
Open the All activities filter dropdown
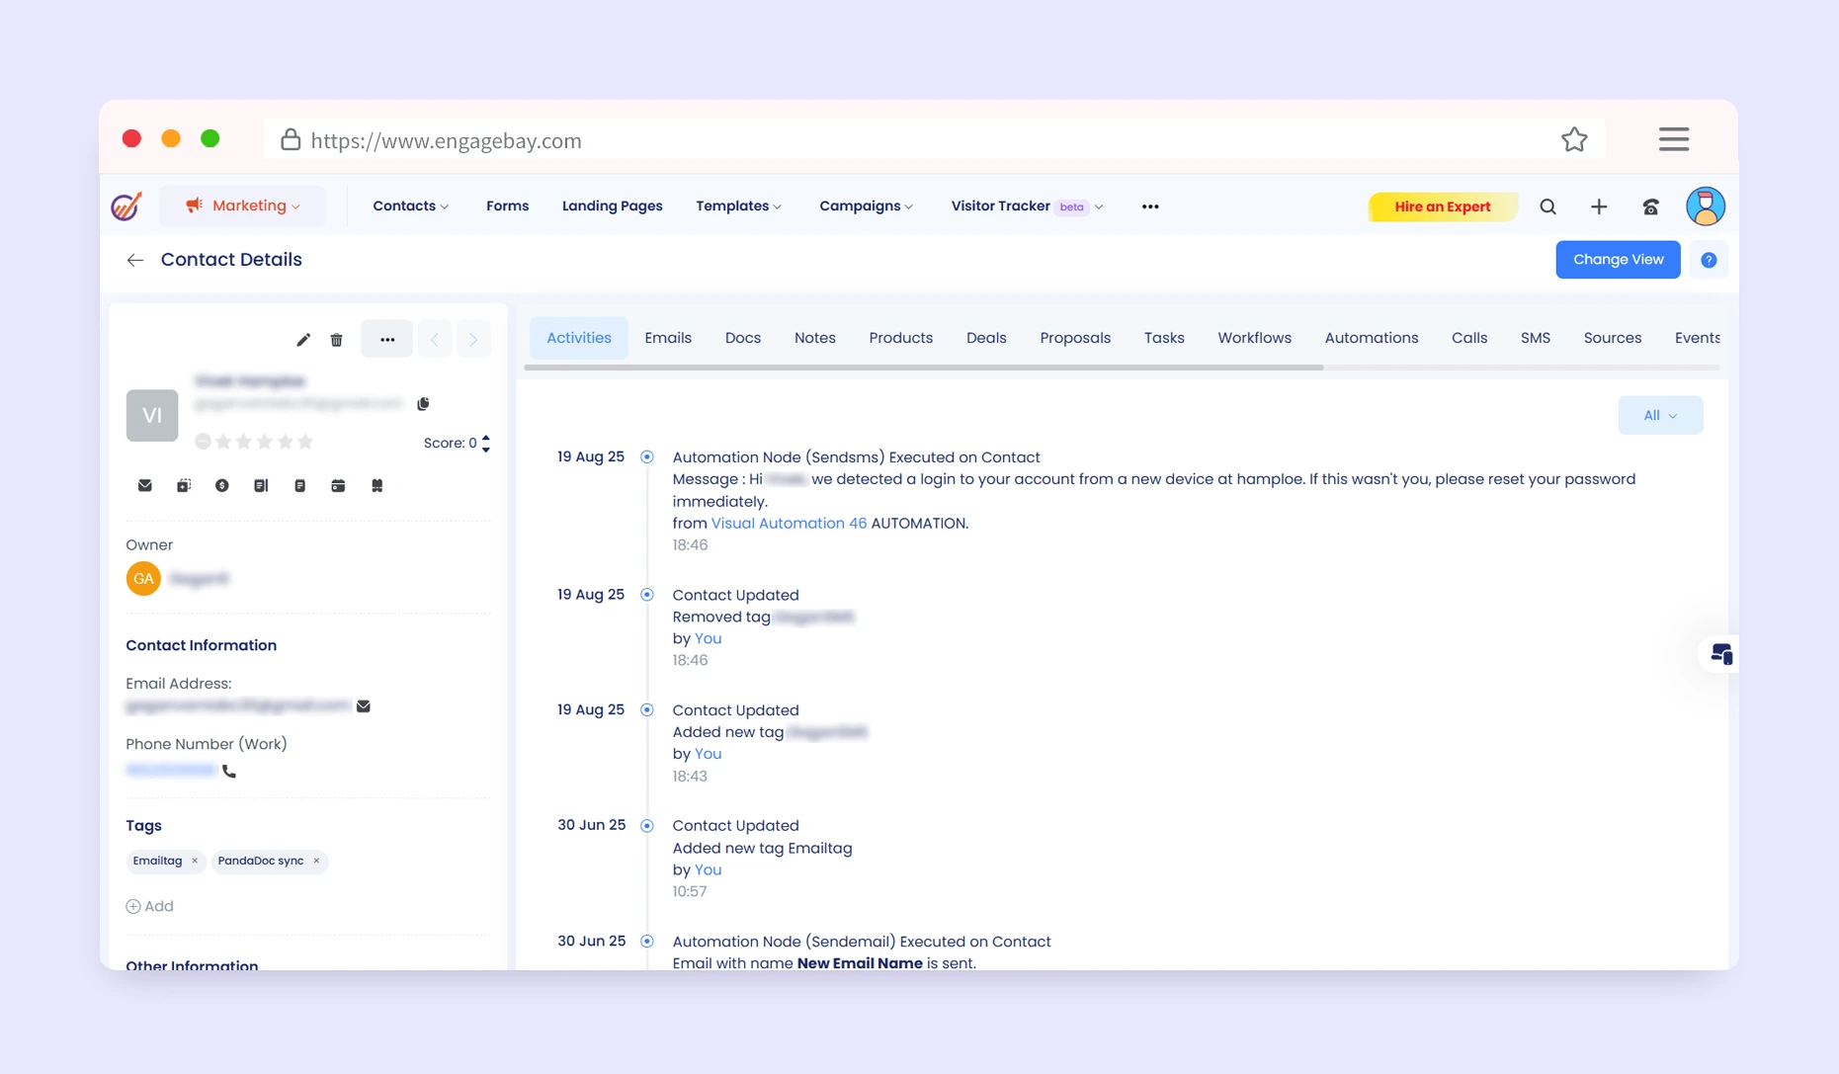(1660, 415)
